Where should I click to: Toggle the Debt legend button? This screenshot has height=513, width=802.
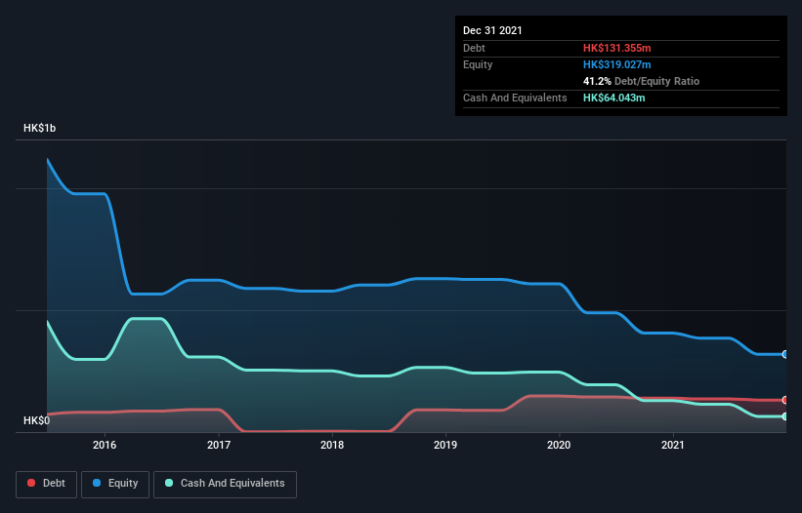tap(47, 484)
